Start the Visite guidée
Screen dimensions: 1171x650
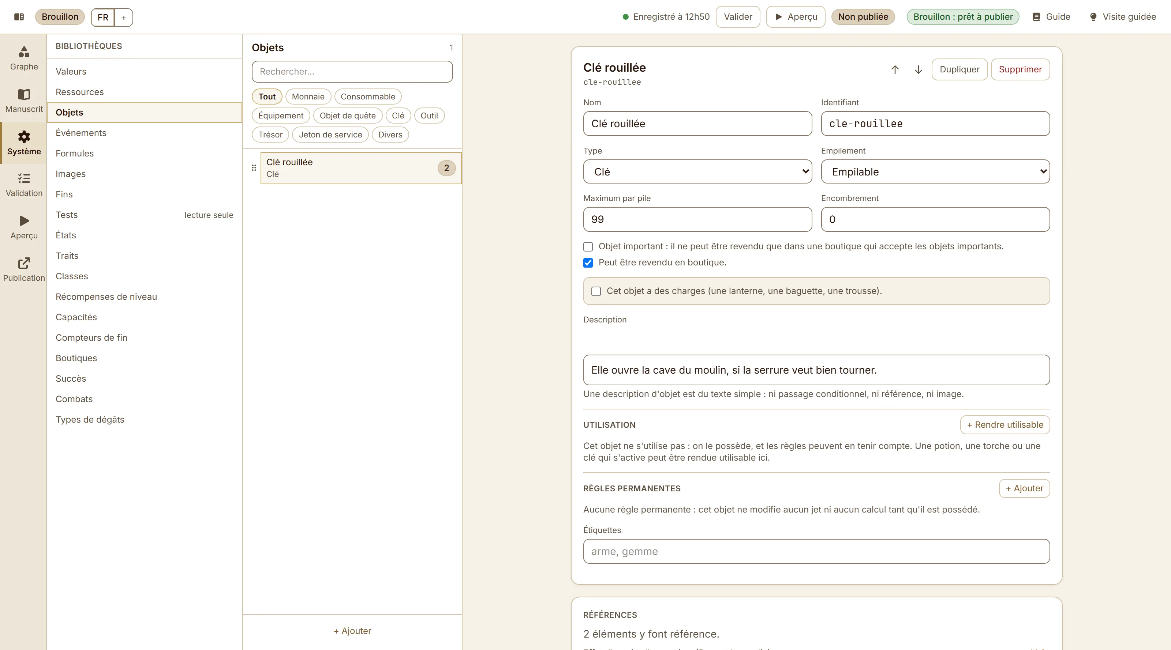1122,17
